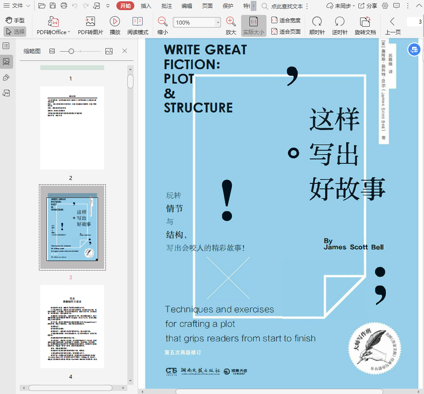Image resolution: width=424 pixels, height=394 pixels.
Task: Close the 缩略图 thumbnail panel
Action: coord(125,51)
